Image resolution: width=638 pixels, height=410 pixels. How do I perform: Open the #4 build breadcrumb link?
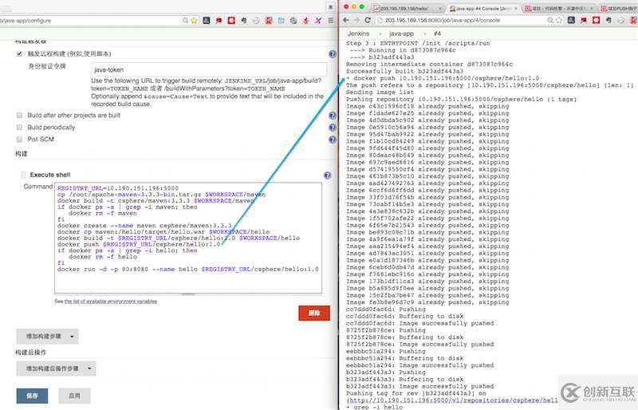(x=437, y=34)
